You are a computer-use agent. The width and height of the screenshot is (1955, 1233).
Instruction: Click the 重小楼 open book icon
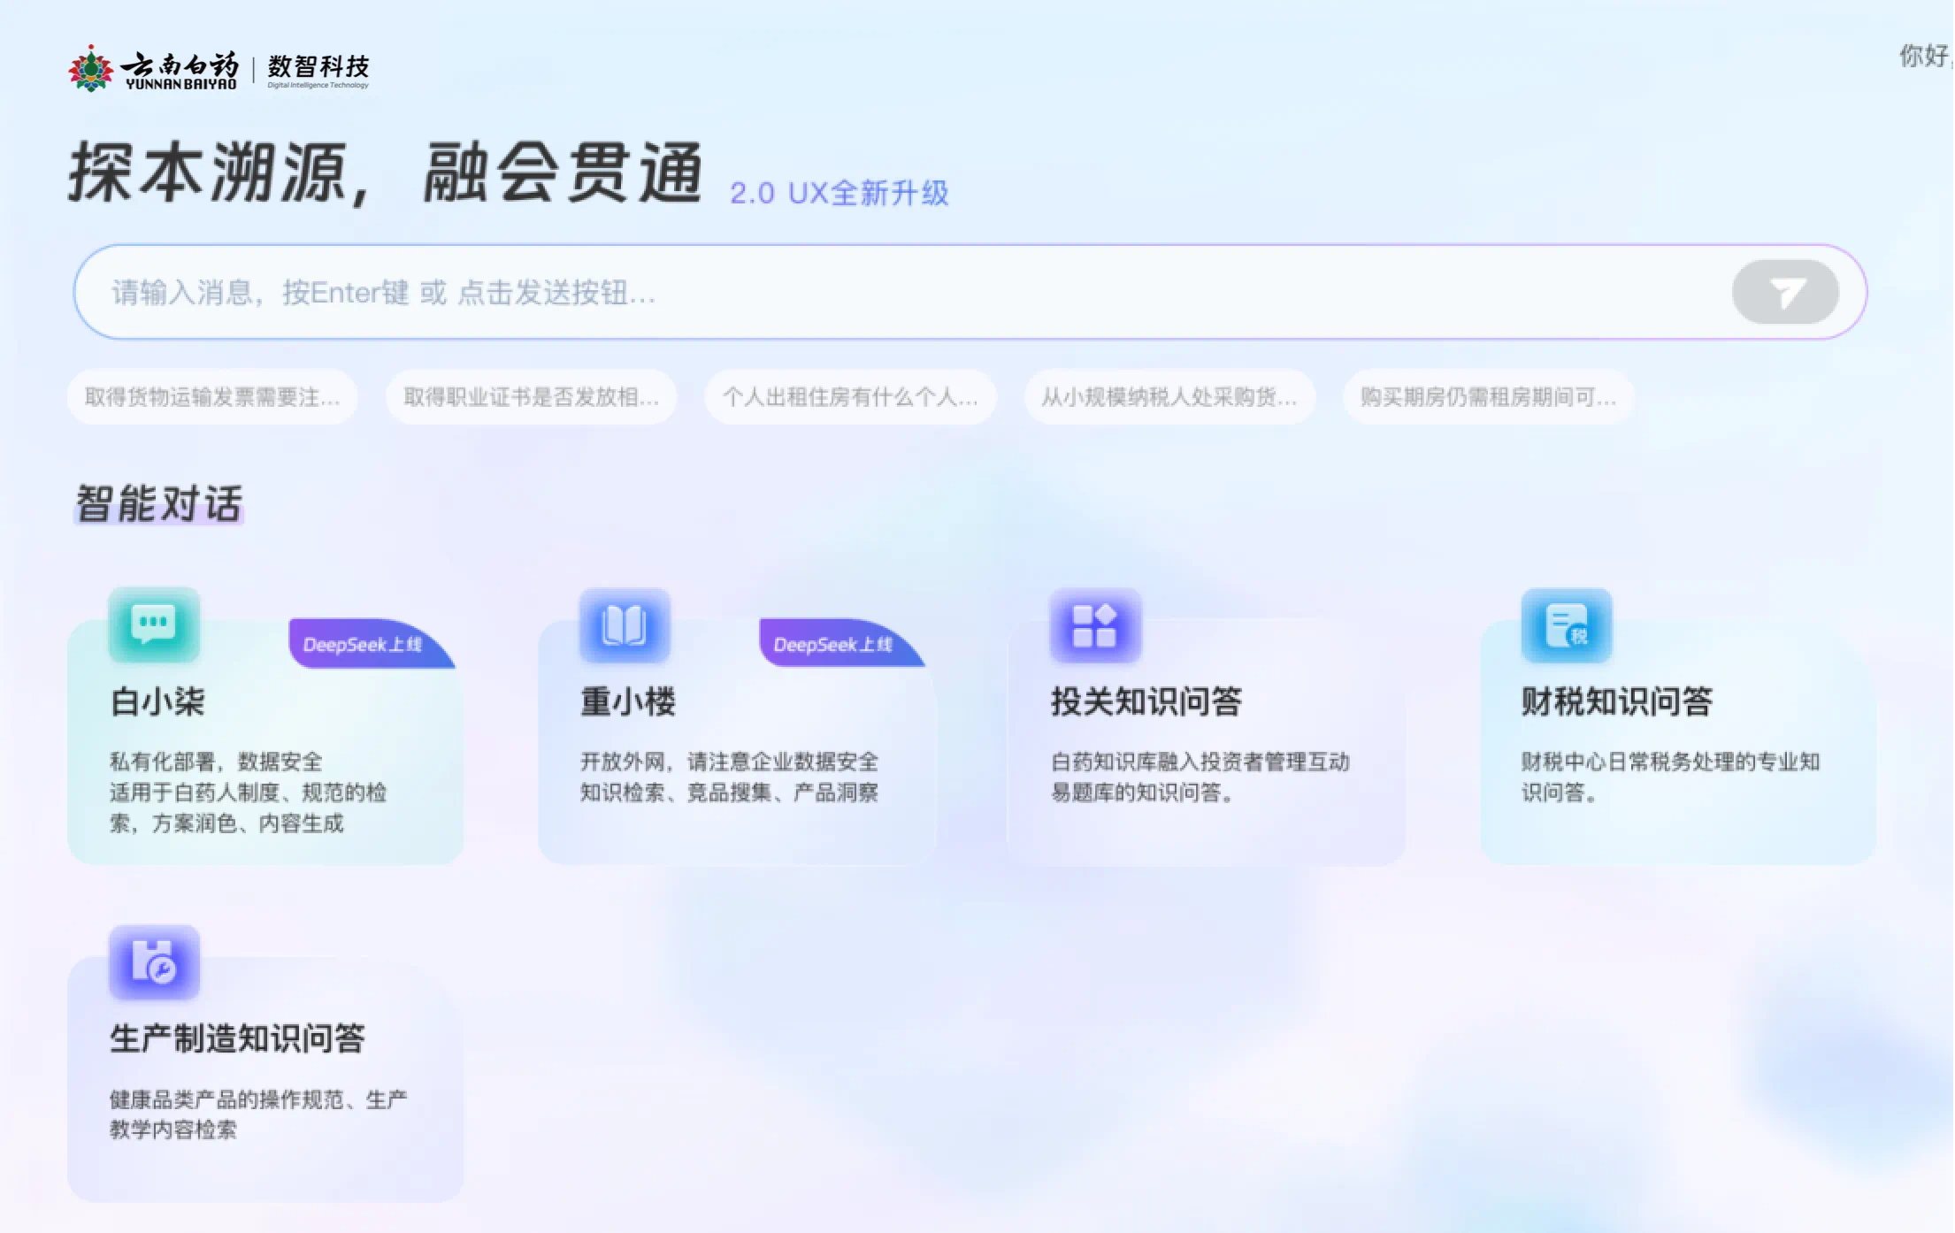coord(625,624)
